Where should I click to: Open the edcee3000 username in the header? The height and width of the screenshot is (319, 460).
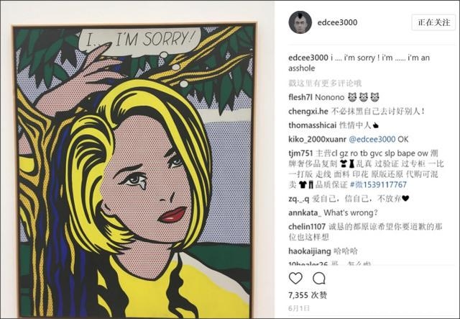point(337,22)
